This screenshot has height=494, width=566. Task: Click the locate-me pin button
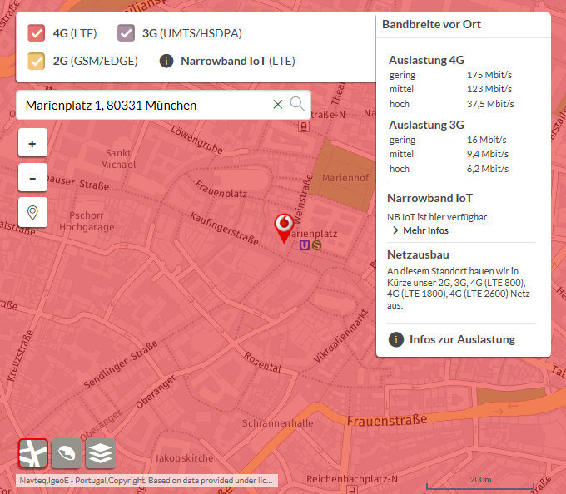click(32, 213)
